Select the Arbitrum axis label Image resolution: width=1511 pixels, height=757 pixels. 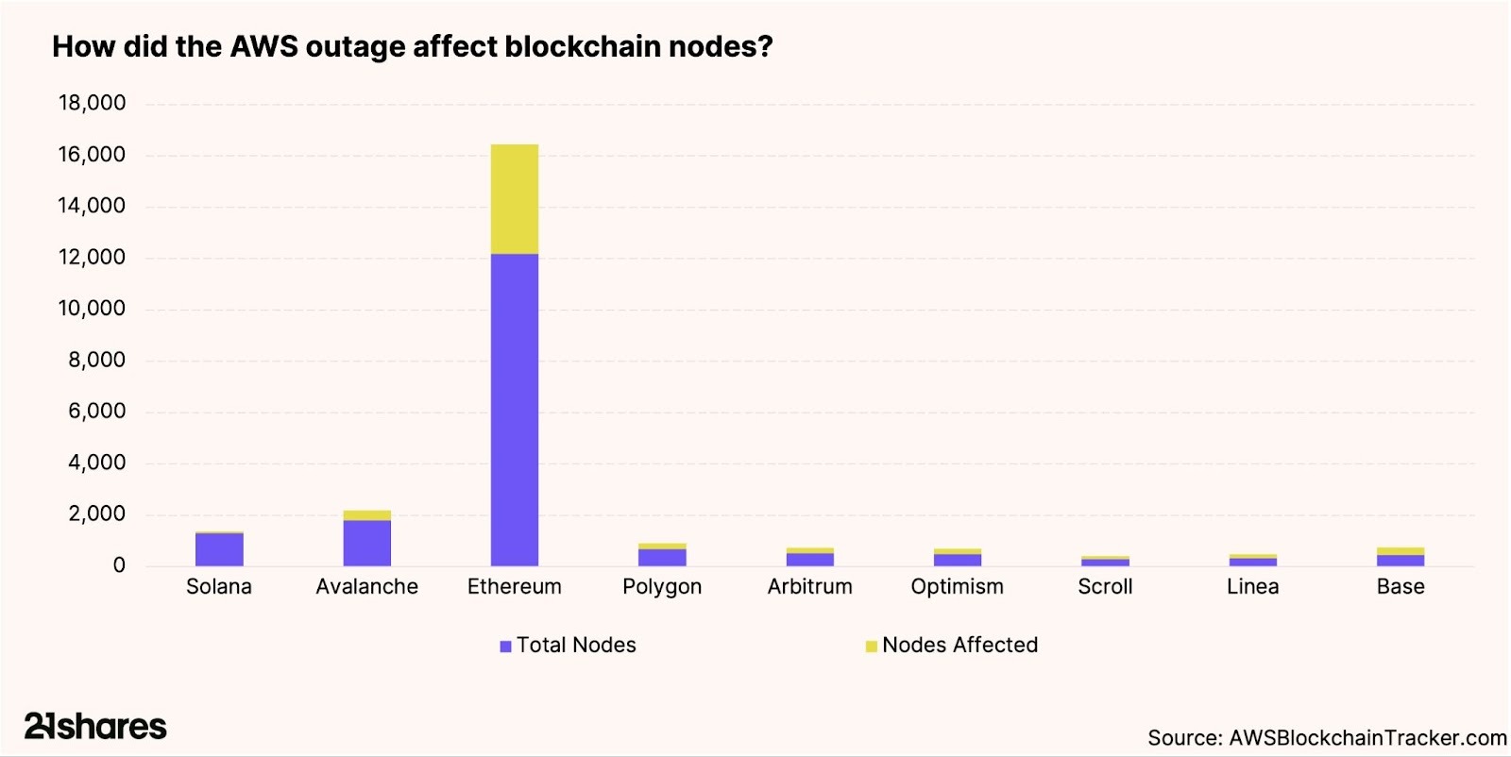[809, 587]
